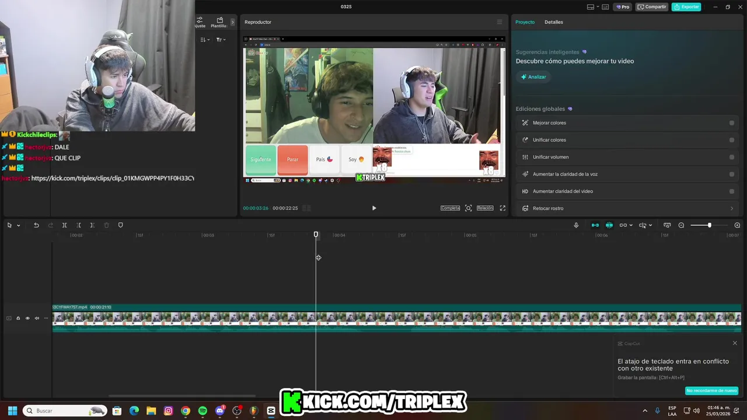Viewport: 747px width, 420px height.
Task: Switch to the Detalles tab
Action: [x=554, y=22]
